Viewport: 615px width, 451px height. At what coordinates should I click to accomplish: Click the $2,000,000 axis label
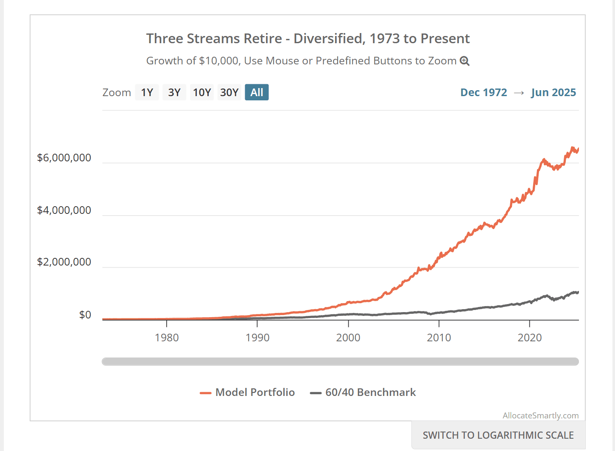pos(64,262)
